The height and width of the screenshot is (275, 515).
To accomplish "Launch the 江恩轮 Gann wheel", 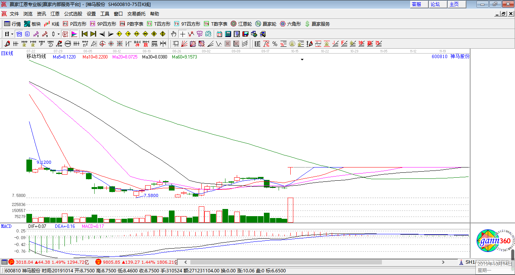I will tap(241, 24).
